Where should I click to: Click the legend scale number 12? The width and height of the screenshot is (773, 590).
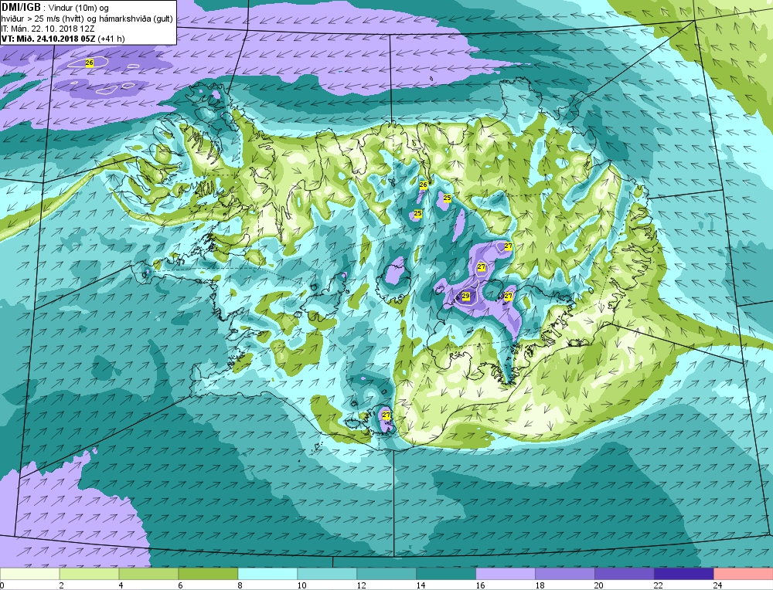[361, 585]
